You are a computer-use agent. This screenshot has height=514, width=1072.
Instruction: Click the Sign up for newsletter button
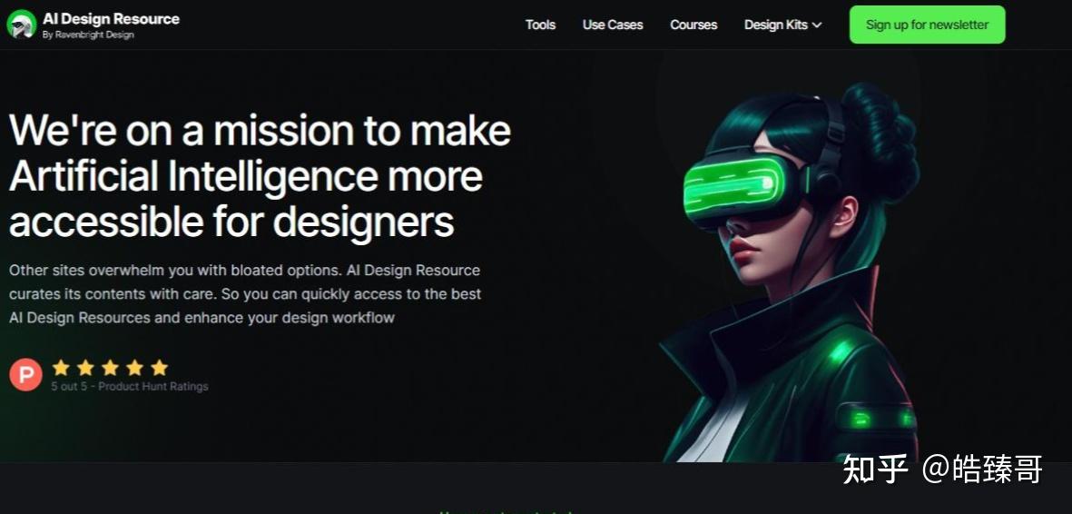[927, 25]
